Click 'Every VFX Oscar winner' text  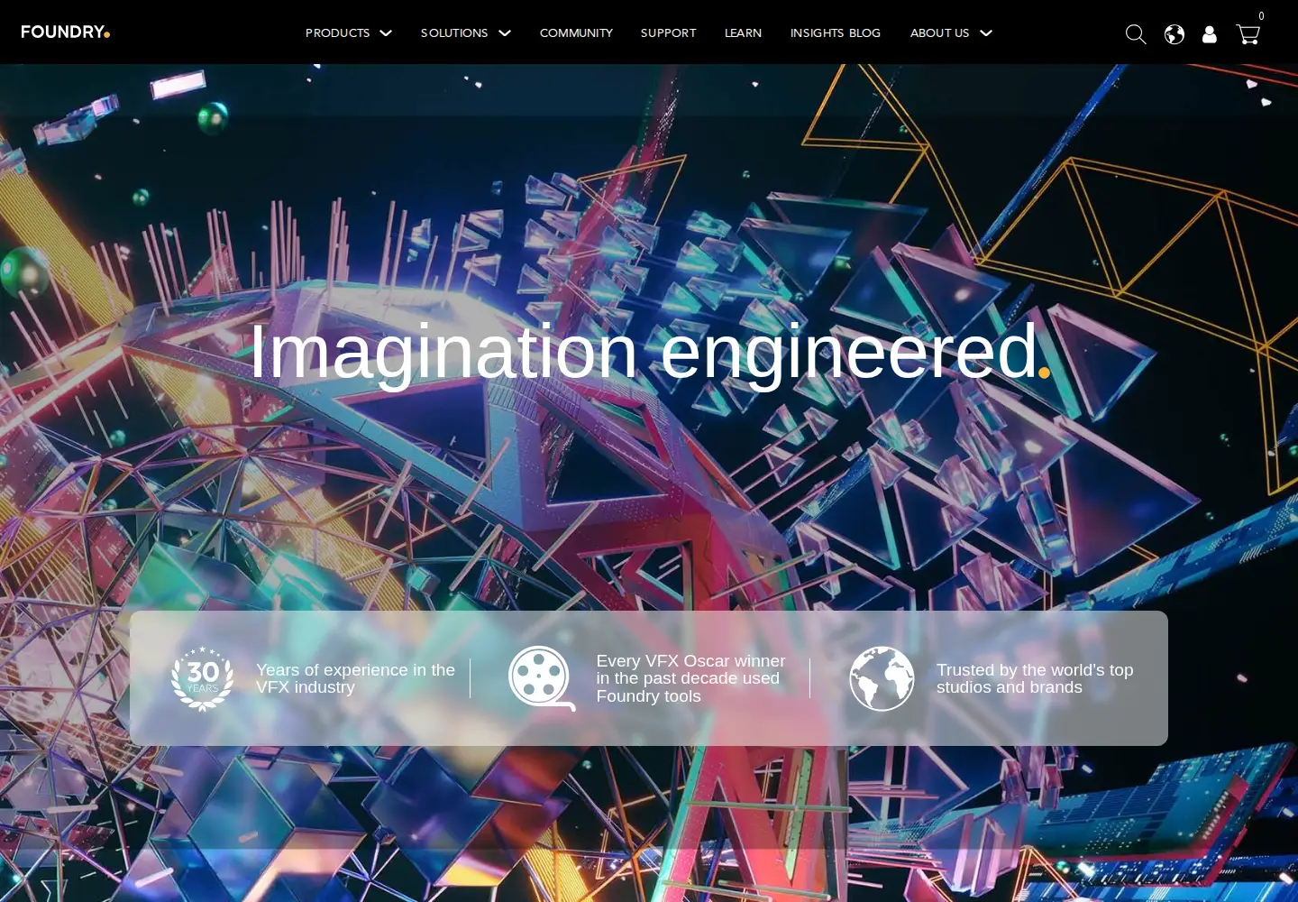(x=690, y=678)
